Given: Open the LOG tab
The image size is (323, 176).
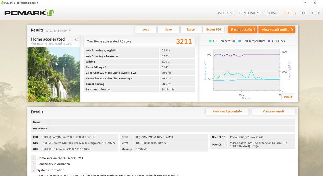Looking at the screenshot, I should (304, 13).
